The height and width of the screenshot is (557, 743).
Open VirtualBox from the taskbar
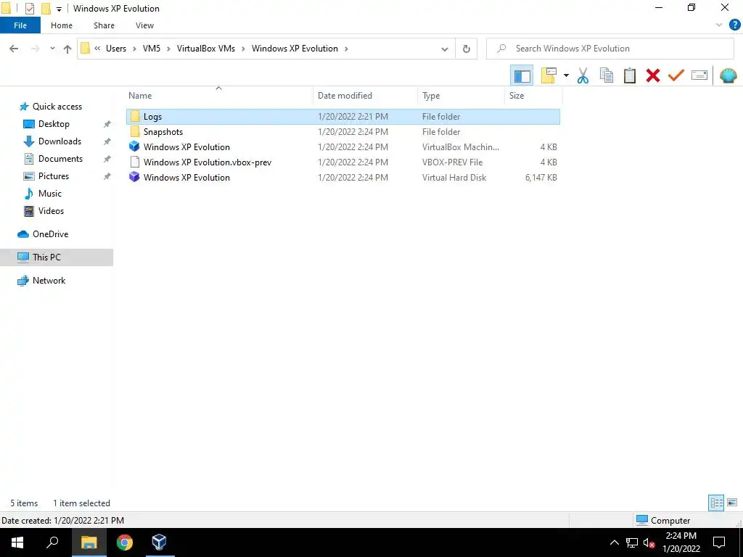[159, 542]
